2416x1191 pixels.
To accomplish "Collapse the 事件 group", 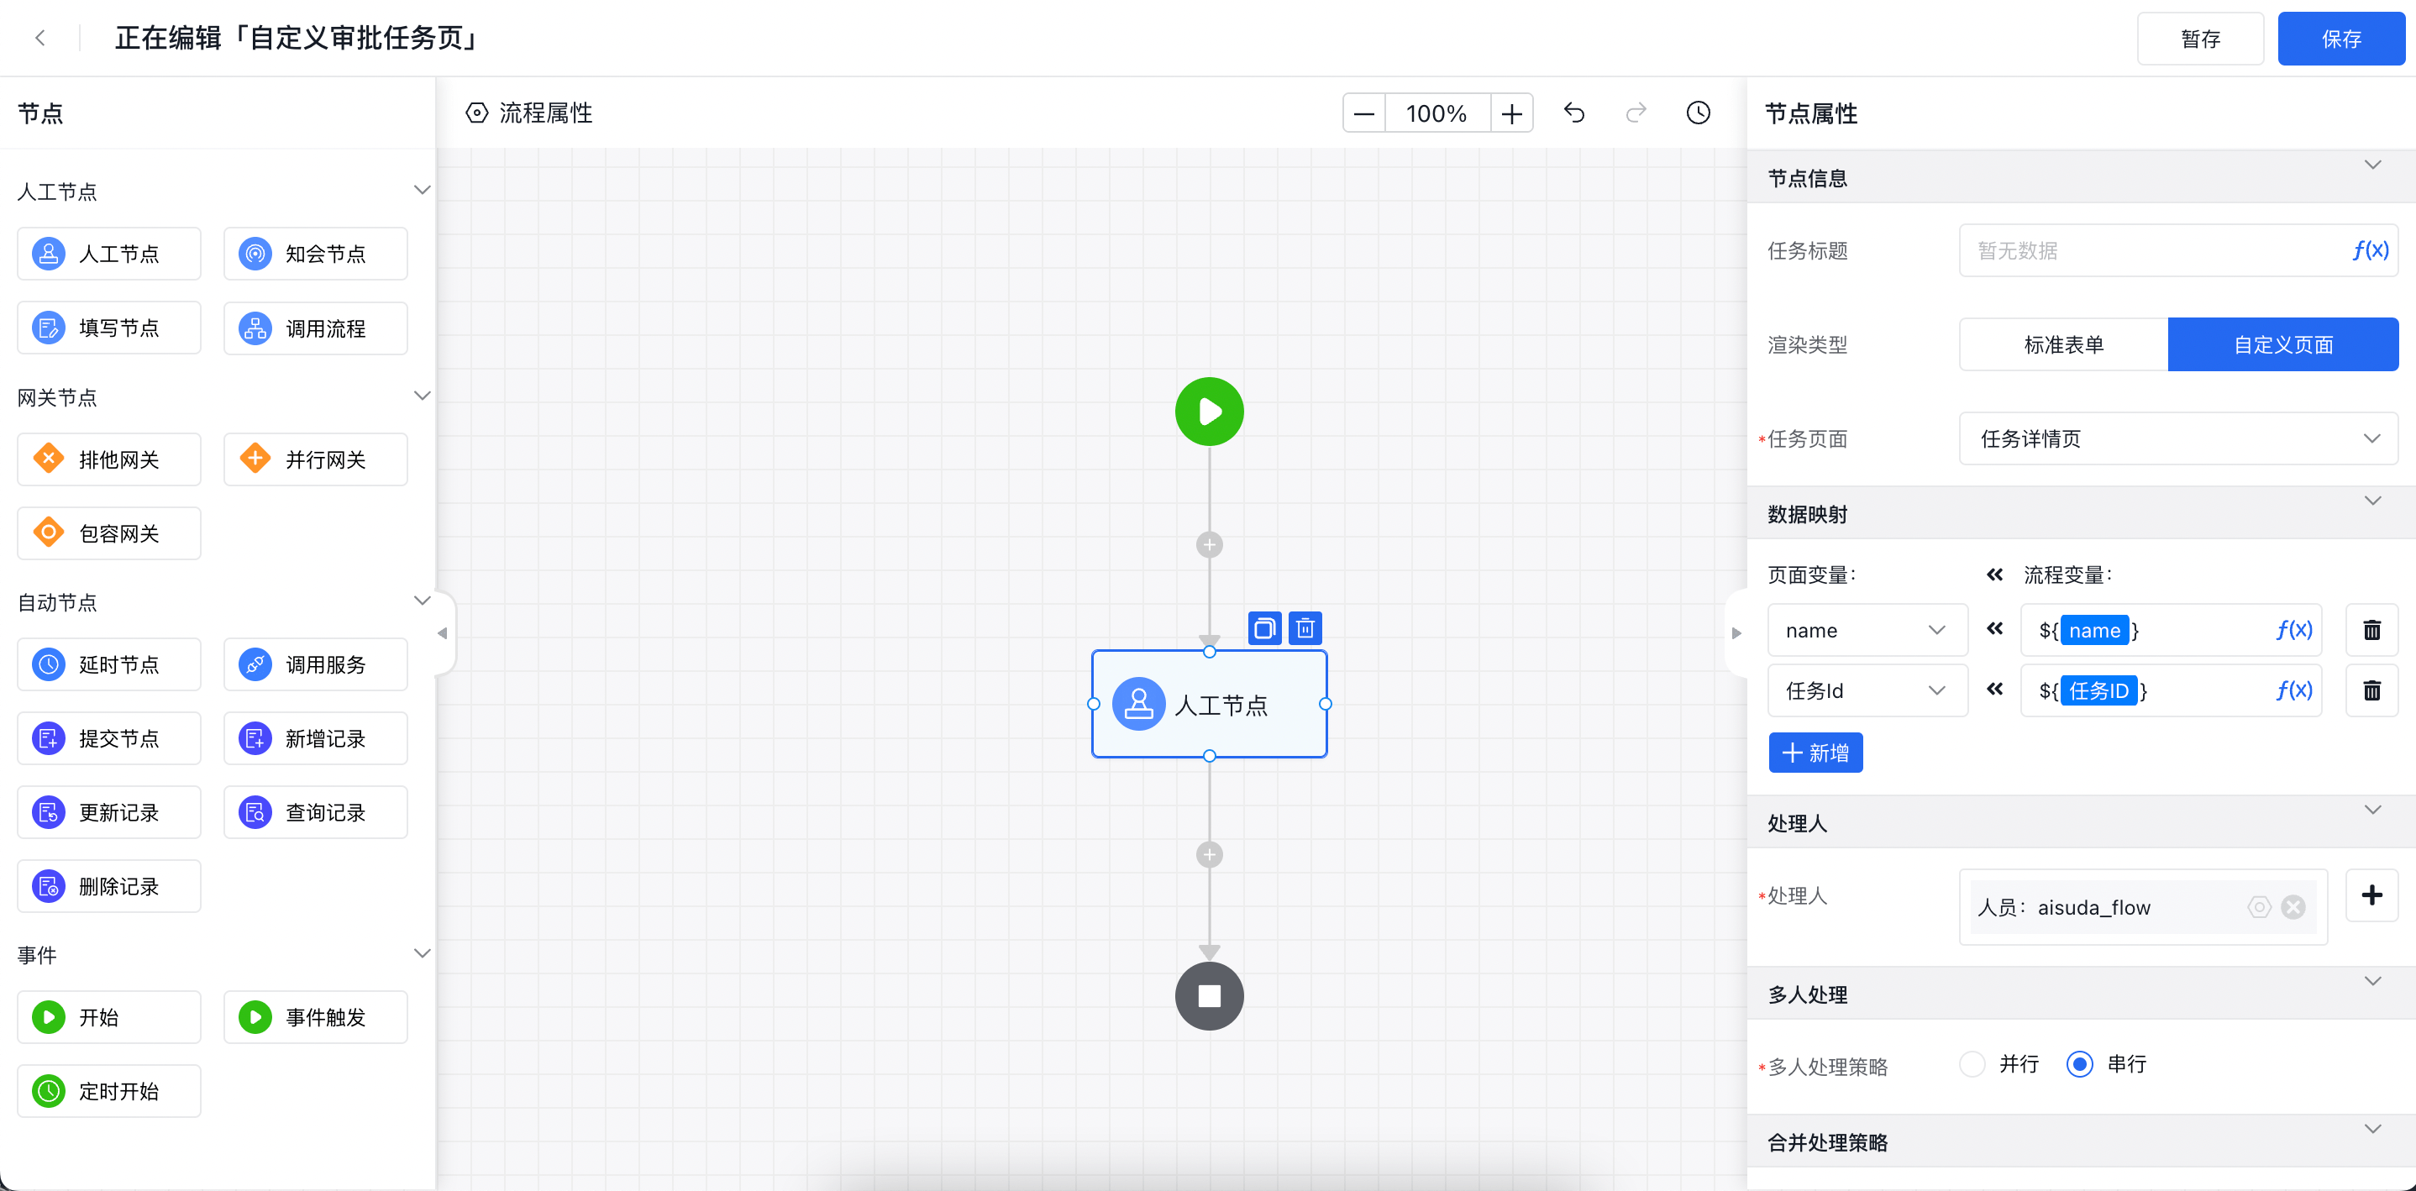I will coord(422,954).
